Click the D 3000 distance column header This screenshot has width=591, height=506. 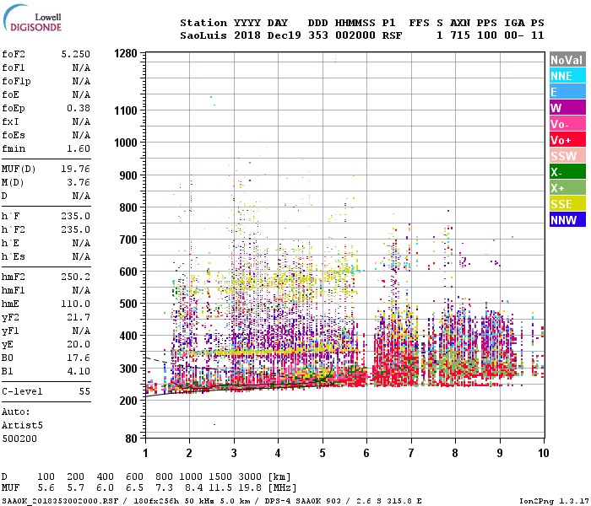click(250, 476)
